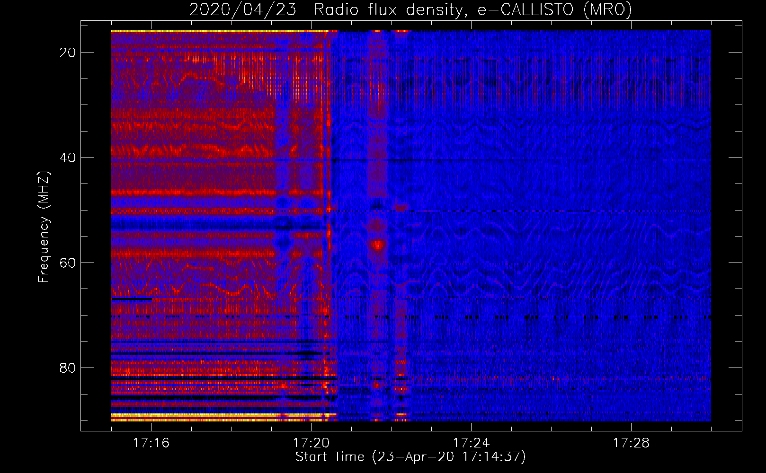Click the "Start Time (23-Apr-20 17:14:37)" label

(410, 457)
